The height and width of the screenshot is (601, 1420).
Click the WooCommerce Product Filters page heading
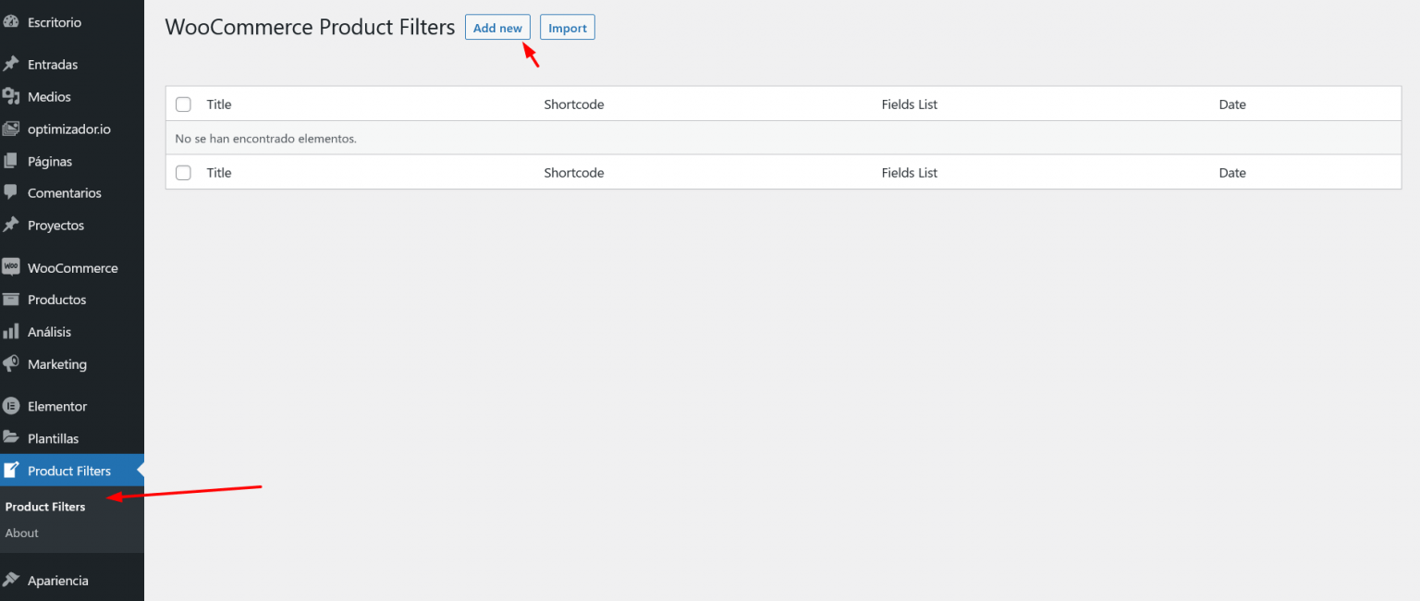point(310,27)
